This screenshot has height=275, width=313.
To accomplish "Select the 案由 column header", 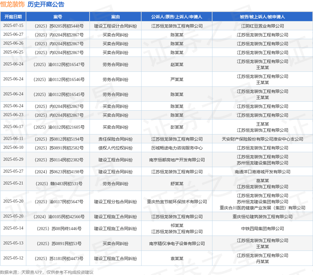I will [115, 17].
